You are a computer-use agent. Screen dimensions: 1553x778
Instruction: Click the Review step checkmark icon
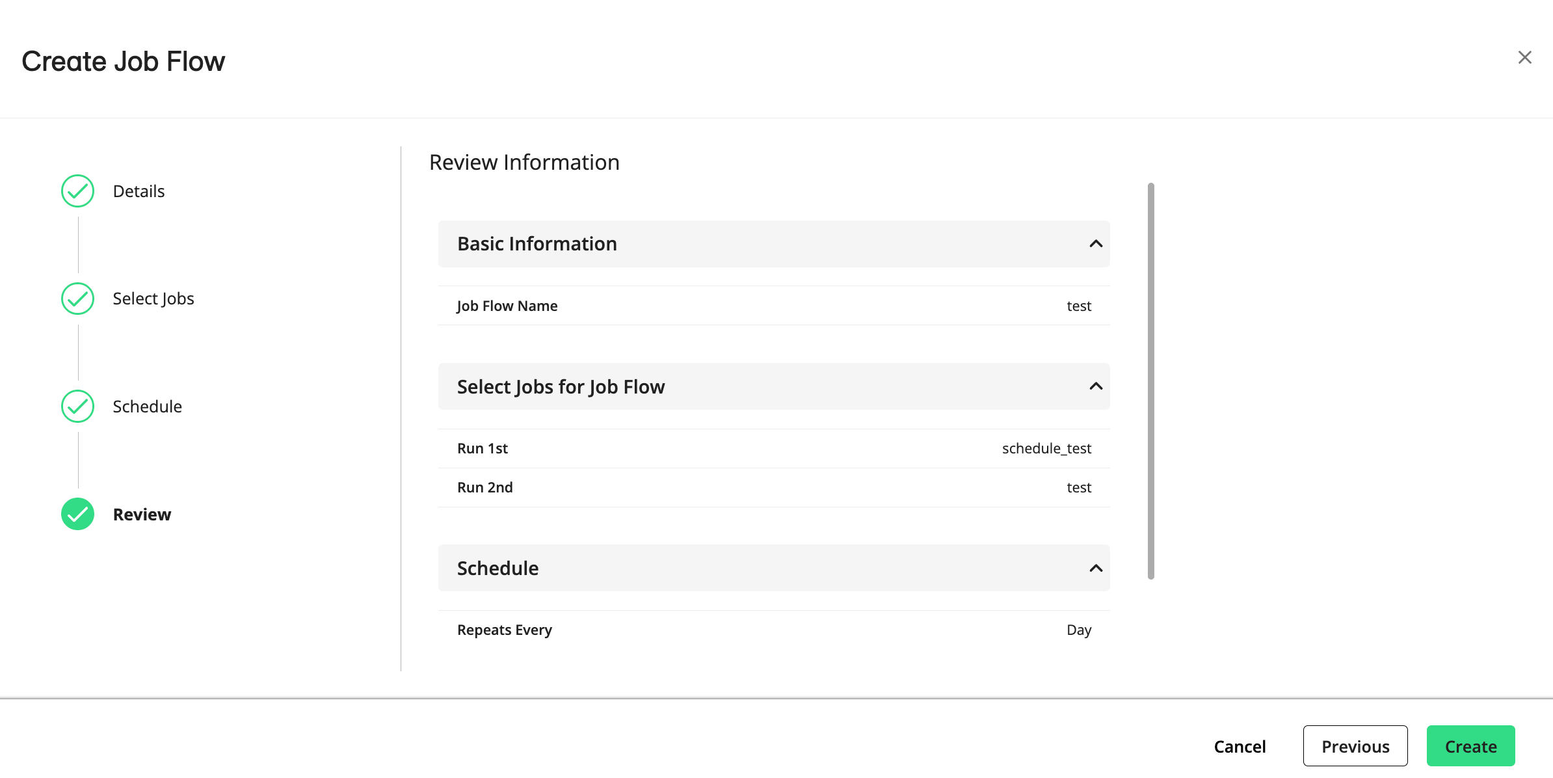[x=77, y=514]
